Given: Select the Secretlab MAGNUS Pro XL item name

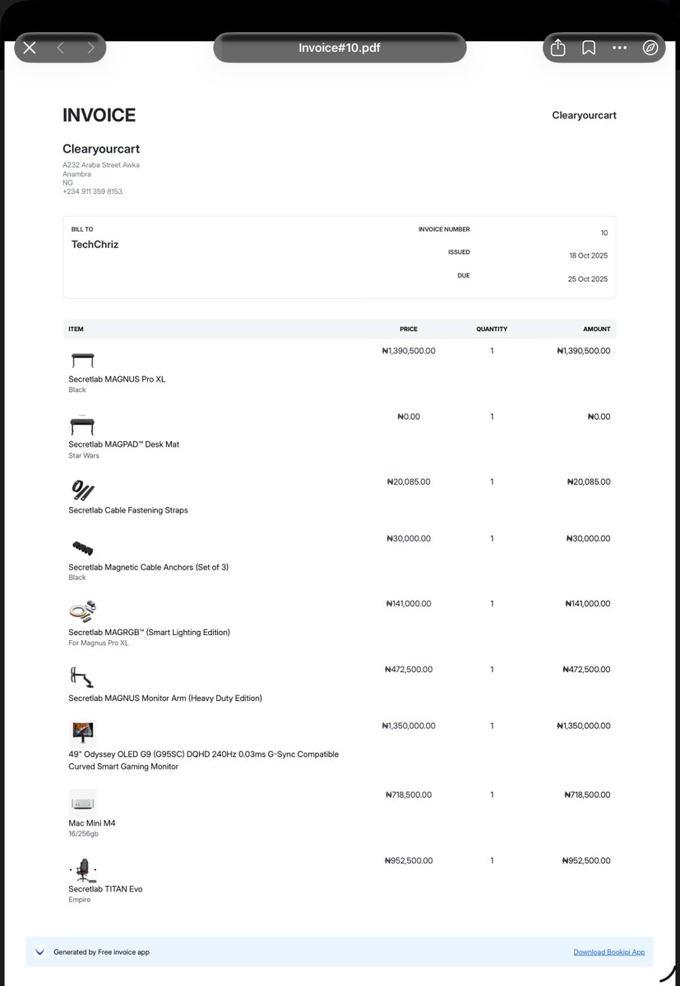Looking at the screenshot, I should click(117, 380).
